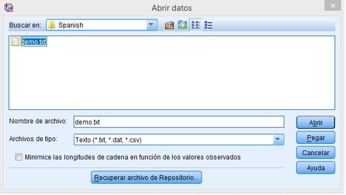The height and width of the screenshot is (195, 346).
Task: Switch to details list view
Action: tap(209, 25)
